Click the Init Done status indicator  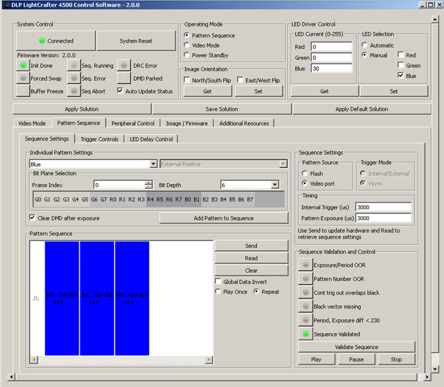pos(23,66)
